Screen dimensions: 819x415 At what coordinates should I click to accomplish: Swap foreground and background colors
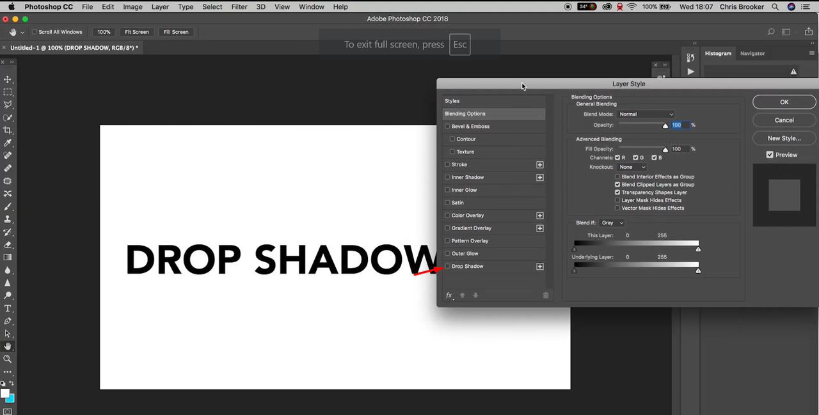[x=12, y=383]
